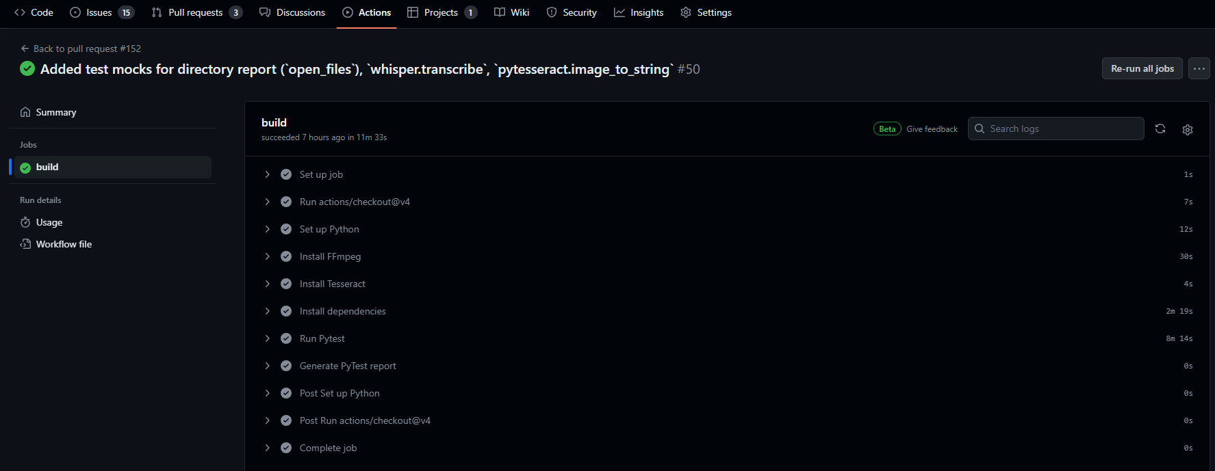The height and width of the screenshot is (471, 1215).
Task: Click the refresh logs icon
Action: [1160, 129]
